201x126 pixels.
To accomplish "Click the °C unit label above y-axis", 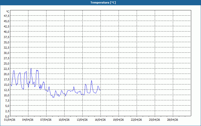I will (8, 12).
